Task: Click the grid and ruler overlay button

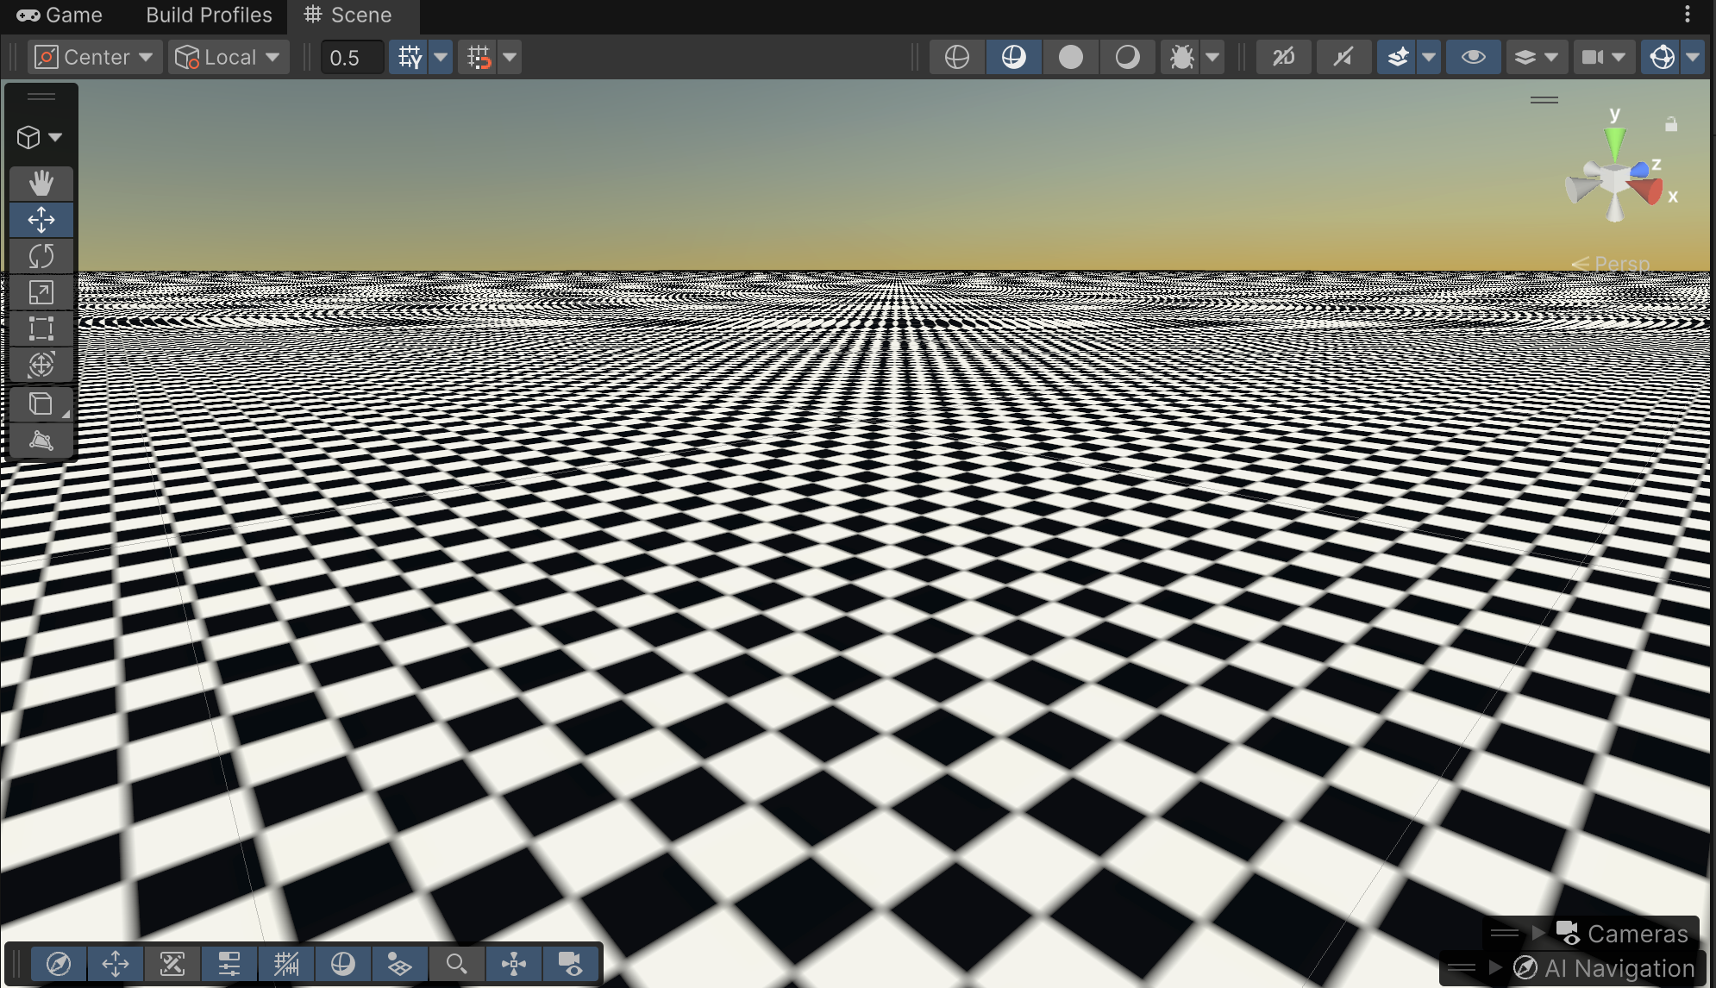Action: tap(286, 964)
